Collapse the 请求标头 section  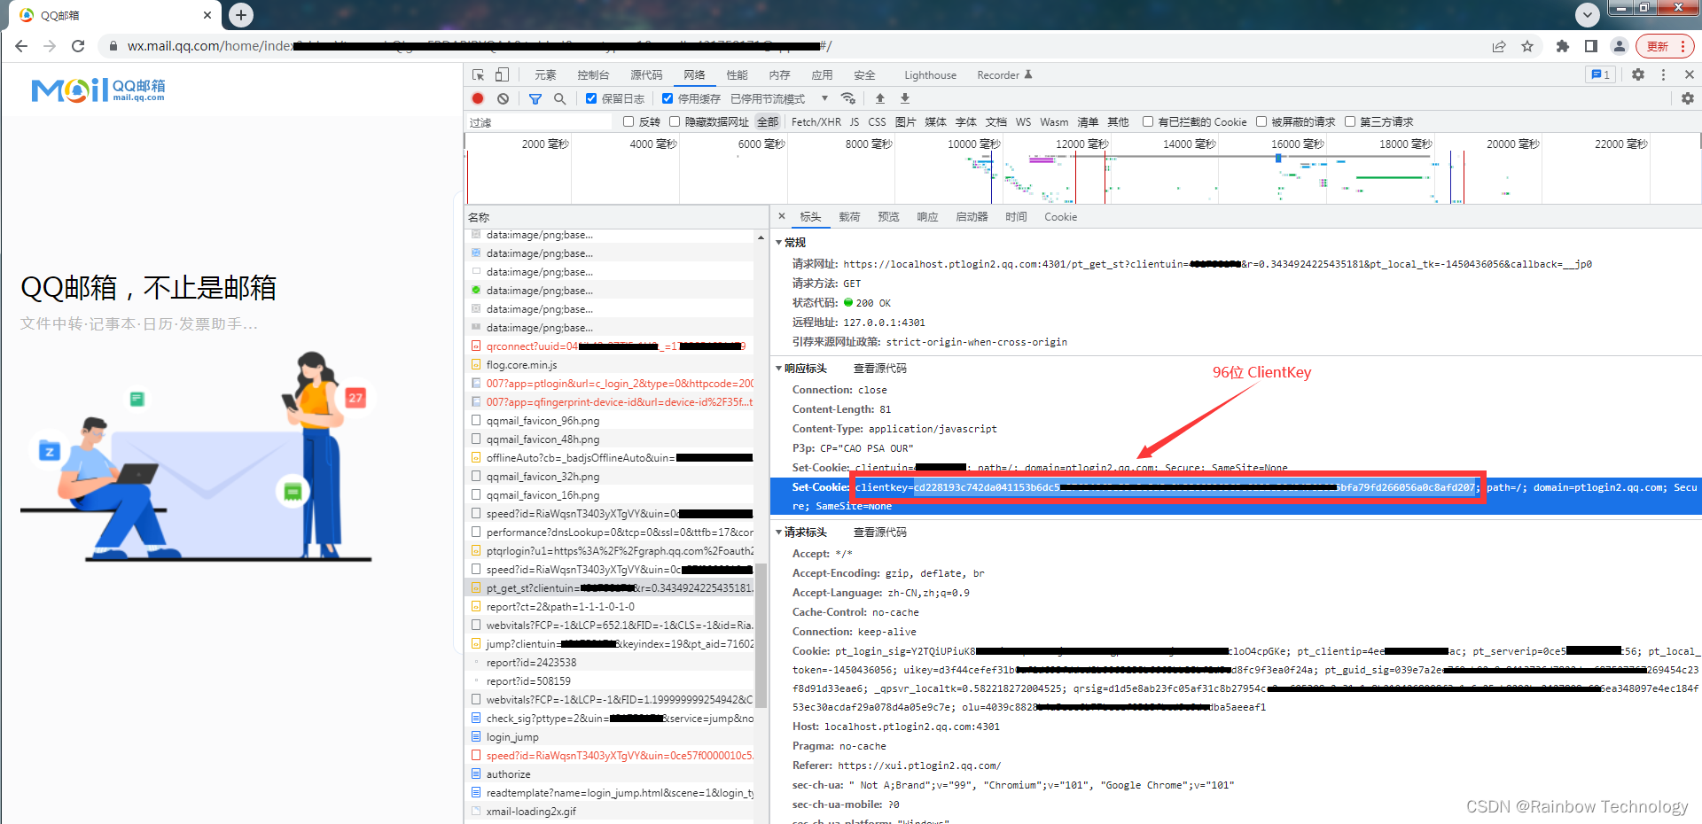[779, 532]
